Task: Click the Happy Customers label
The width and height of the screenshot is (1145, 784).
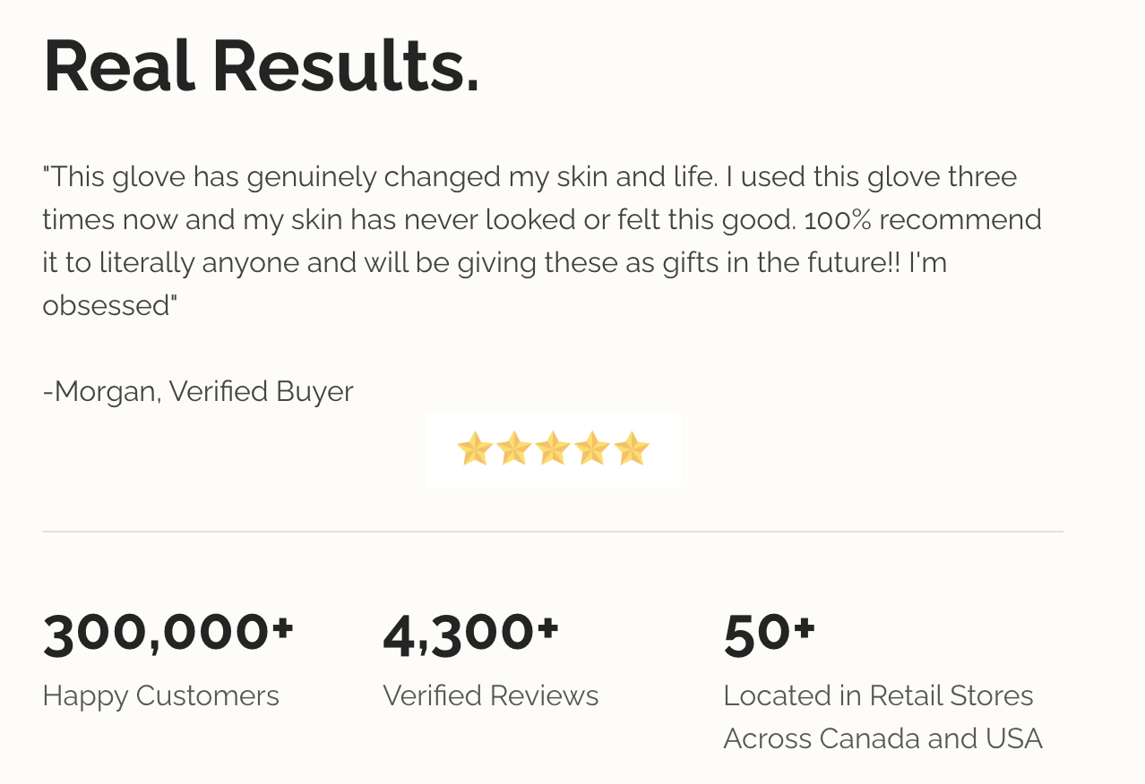Action: (161, 695)
